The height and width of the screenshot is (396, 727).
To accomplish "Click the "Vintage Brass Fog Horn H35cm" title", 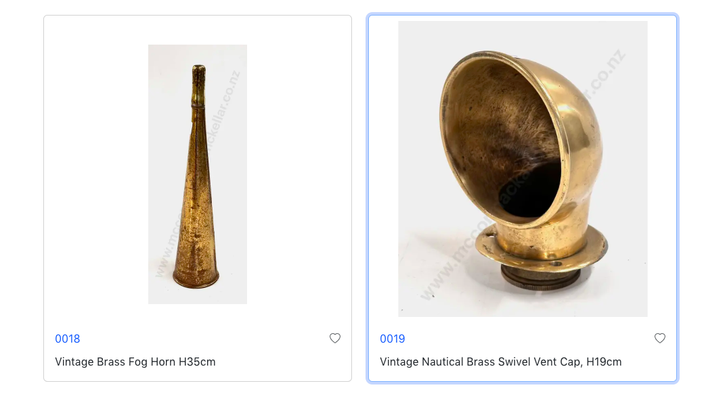I will (135, 362).
